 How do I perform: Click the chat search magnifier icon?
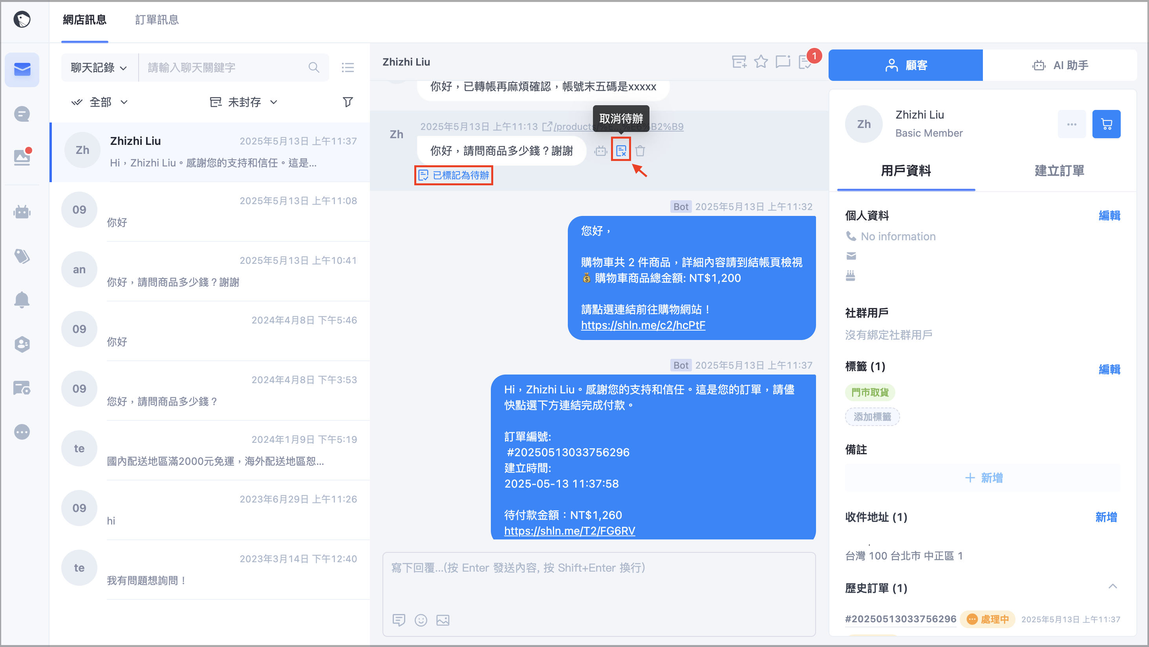coord(314,68)
